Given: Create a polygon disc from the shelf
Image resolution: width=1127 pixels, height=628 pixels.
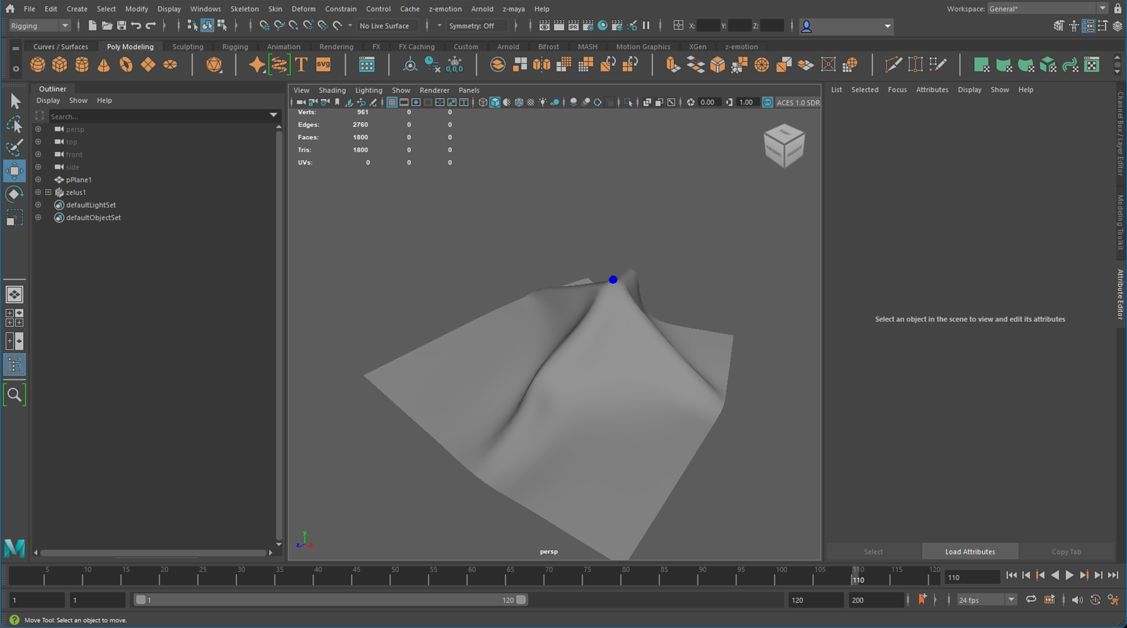Looking at the screenshot, I should [170, 65].
